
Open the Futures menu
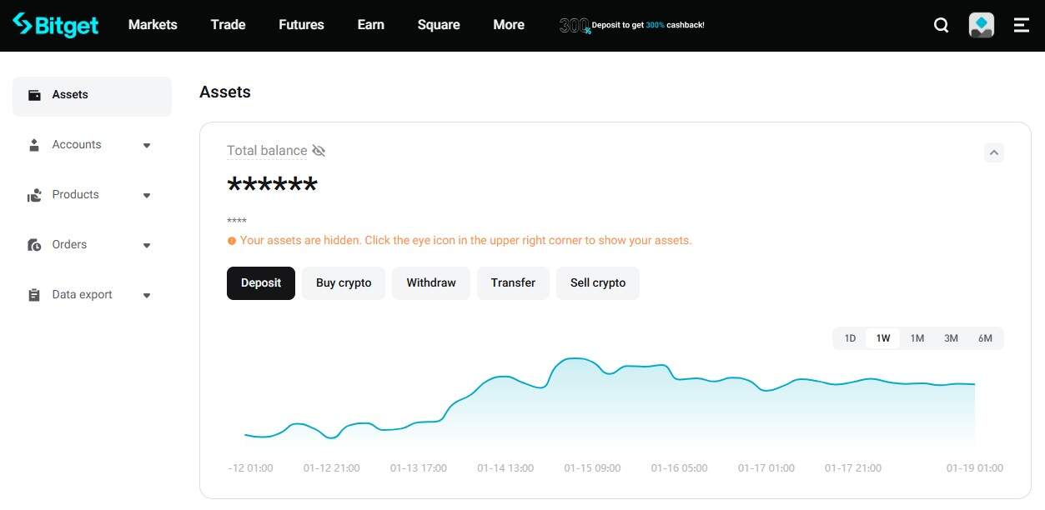301,25
